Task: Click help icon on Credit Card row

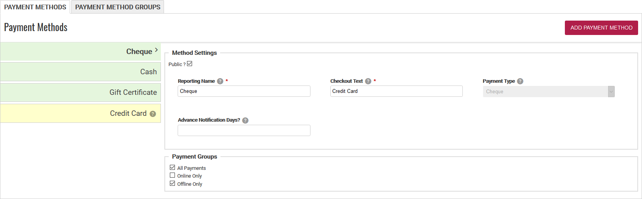Action: [153, 114]
